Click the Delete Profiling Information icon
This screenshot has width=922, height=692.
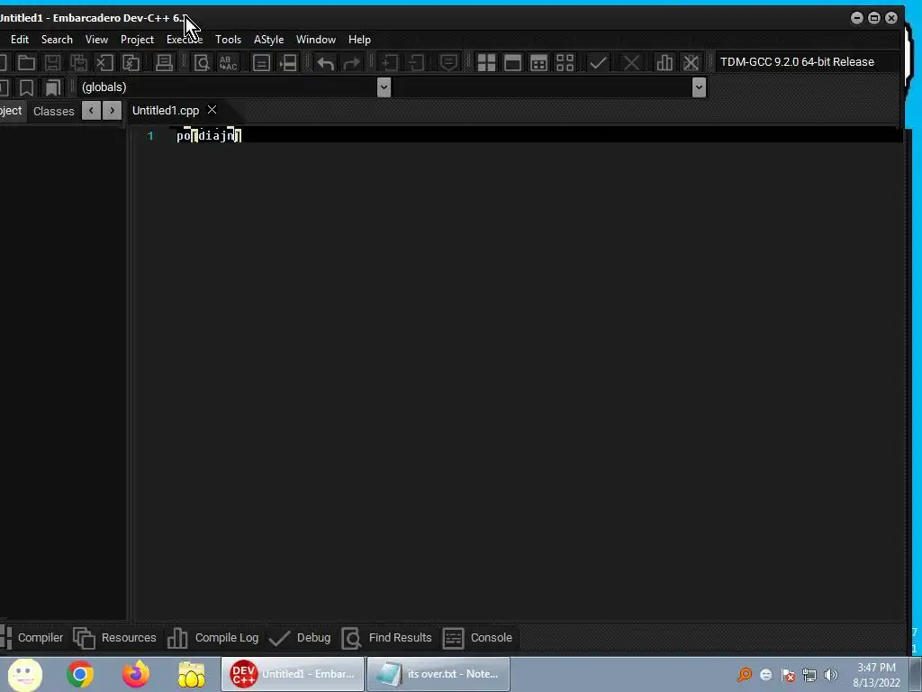pyautogui.click(x=691, y=62)
